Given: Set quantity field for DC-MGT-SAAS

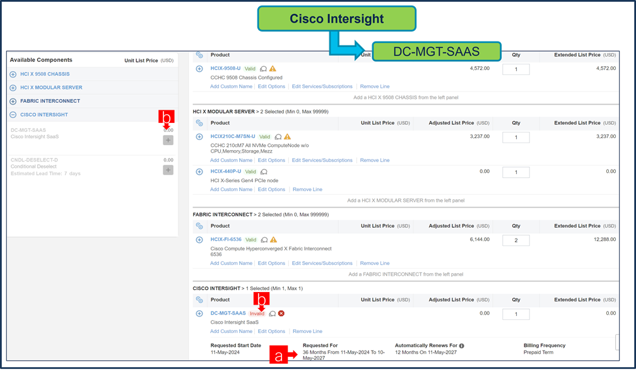Looking at the screenshot, I should [516, 314].
